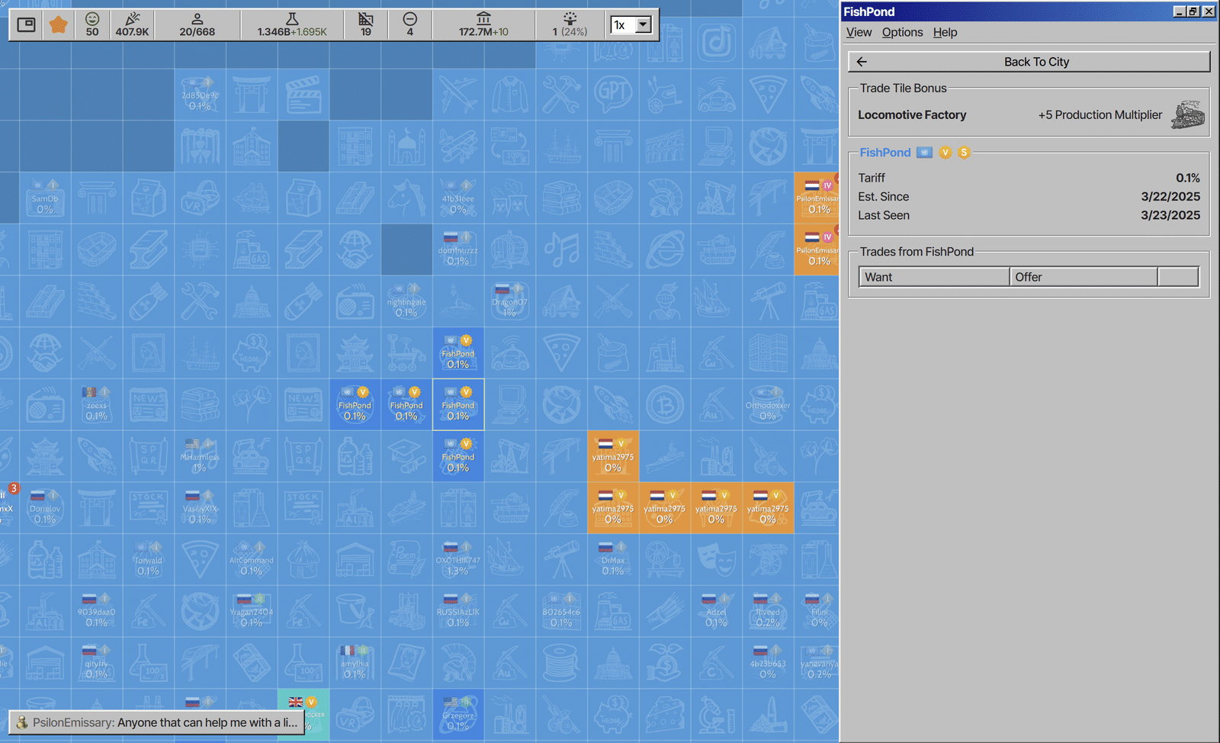Select the RUSSIAzLIK 0.1% tile

457,611
